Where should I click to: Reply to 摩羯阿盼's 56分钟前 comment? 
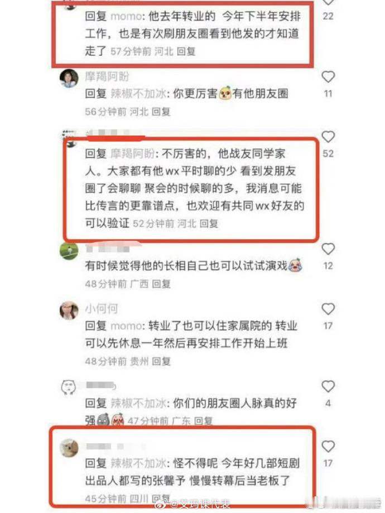click(x=161, y=112)
